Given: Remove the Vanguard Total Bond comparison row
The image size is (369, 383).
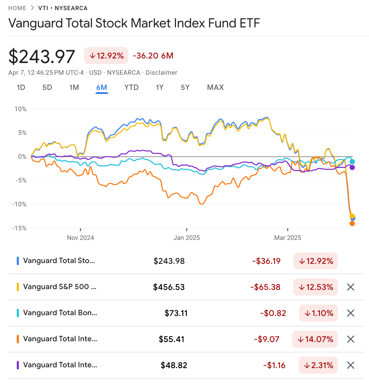Looking at the screenshot, I should [x=351, y=313].
